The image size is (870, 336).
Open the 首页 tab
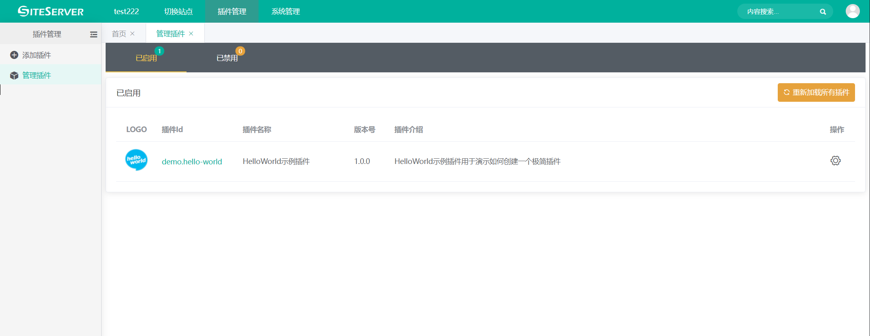click(x=119, y=34)
